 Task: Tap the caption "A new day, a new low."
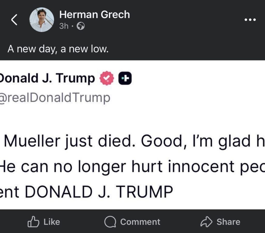pyautogui.click(x=57, y=49)
